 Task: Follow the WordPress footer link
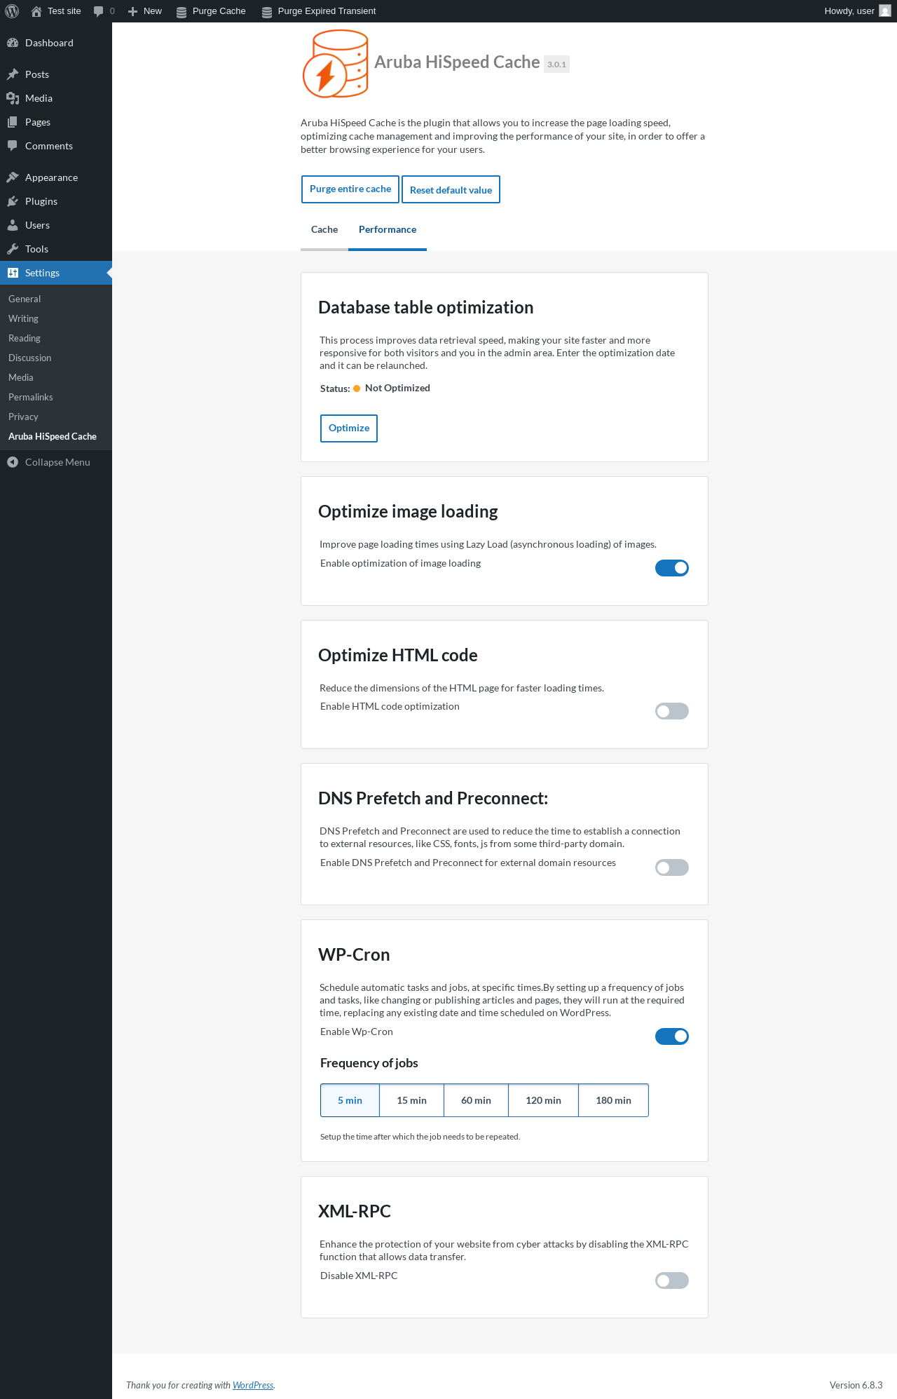point(253,1385)
